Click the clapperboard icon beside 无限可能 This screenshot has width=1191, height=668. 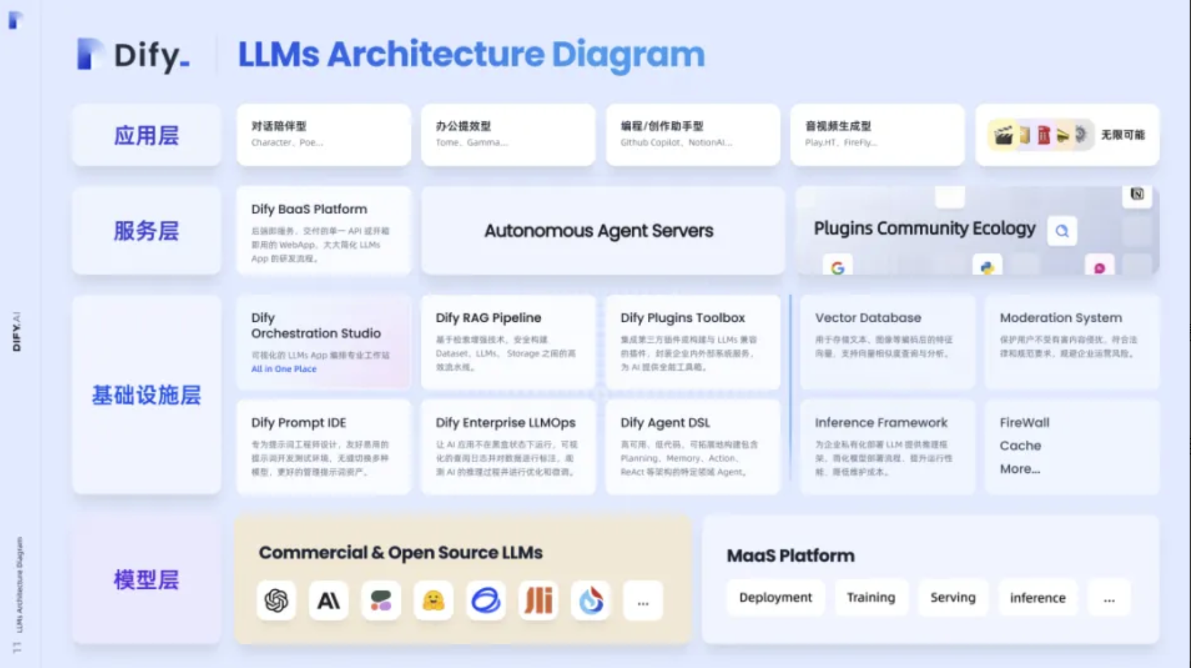(x=1003, y=135)
